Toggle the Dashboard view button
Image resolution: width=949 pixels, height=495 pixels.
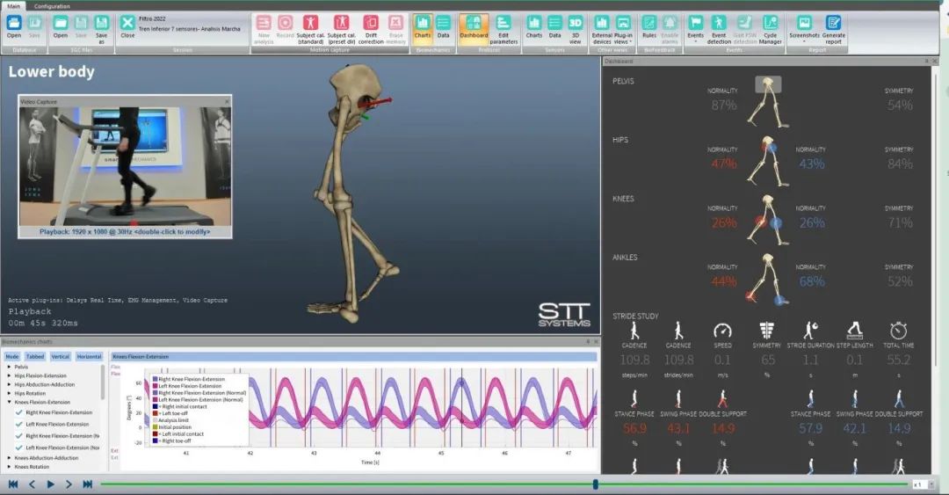pyautogui.click(x=474, y=27)
